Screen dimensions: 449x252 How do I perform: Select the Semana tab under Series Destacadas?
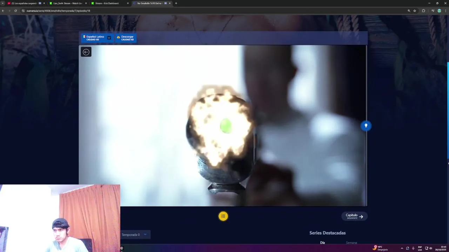pyautogui.click(x=351, y=243)
